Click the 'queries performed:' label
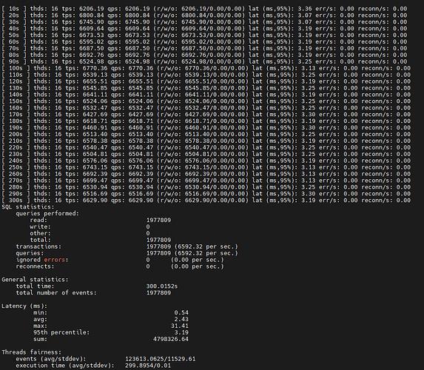424x370 pixels. 47,213
